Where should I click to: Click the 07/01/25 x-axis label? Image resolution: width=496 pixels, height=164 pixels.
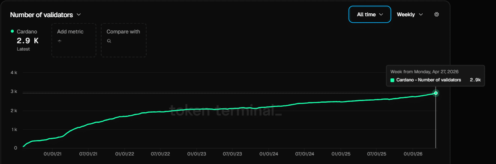pyautogui.click(x=376, y=154)
